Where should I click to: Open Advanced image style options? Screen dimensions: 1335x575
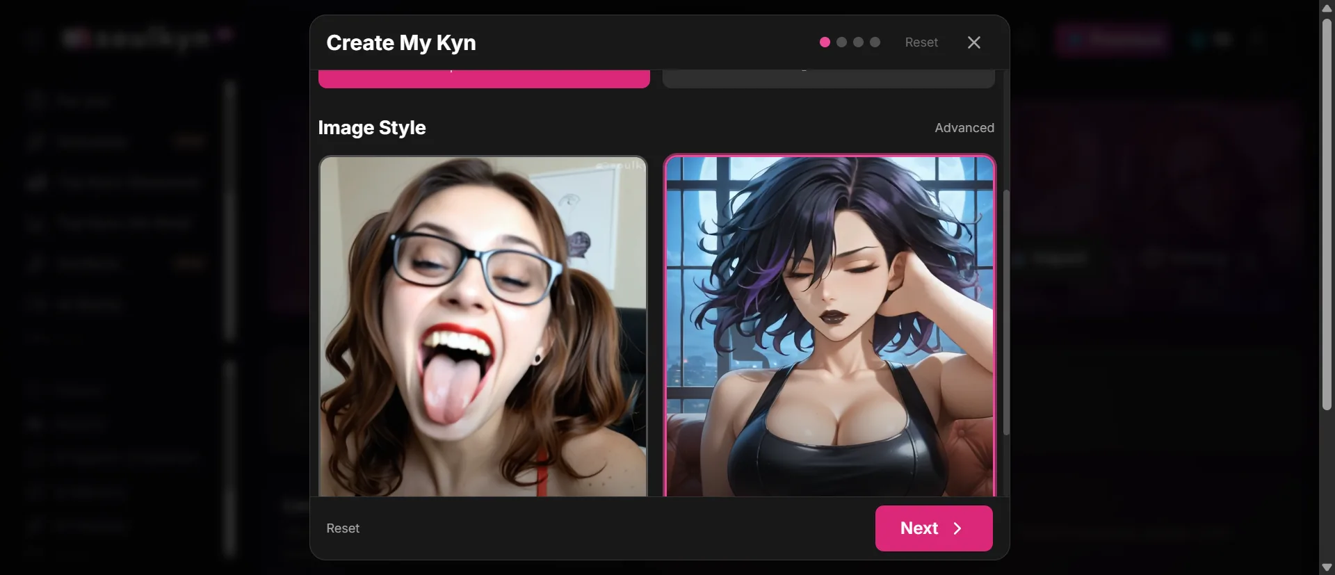click(964, 128)
